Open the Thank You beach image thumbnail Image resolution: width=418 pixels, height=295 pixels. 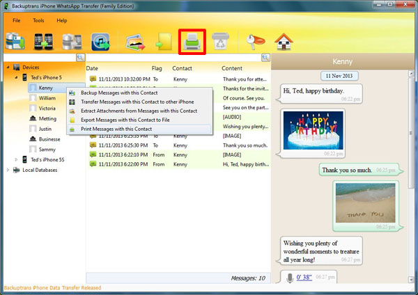click(x=366, y=202)
